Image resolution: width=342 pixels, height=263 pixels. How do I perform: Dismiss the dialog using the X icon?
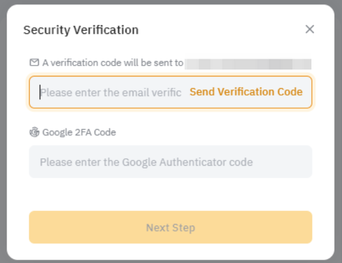point(310,29)
